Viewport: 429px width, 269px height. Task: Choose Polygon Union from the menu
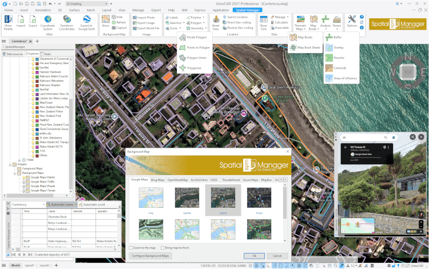point(193,58)
